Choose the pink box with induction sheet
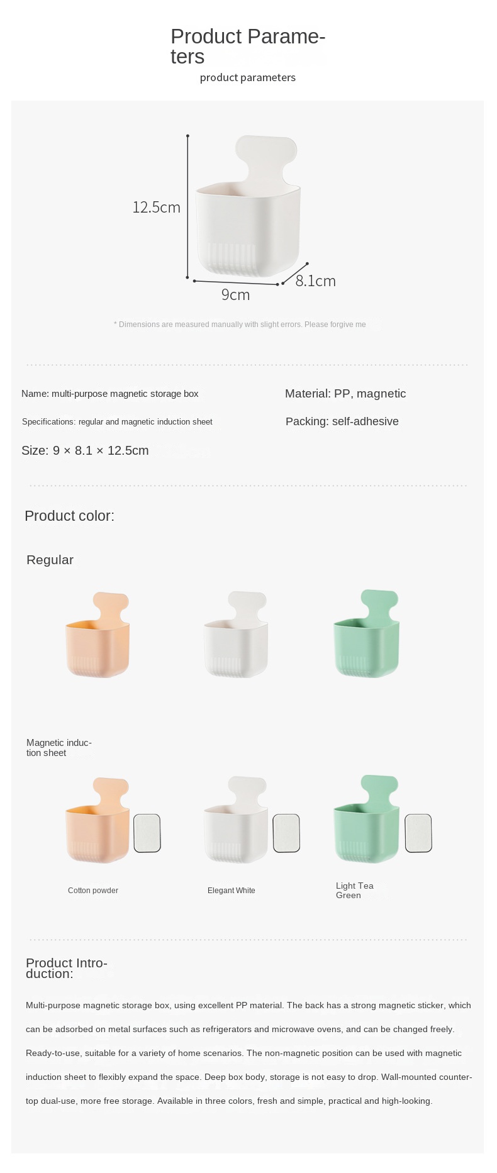The height and width of the screenshot is (1173, 497). (98, 823)
